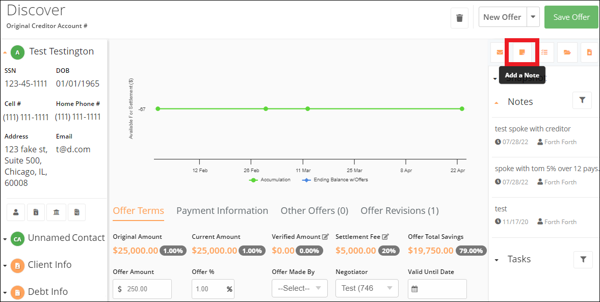Open the Negotiator dropdown
The height and width of the screenshot is (302, 600).
[367, 289]
